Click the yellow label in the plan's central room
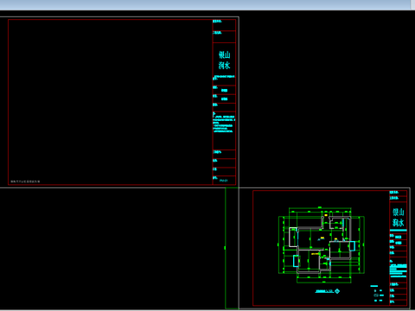The image size is (415, 311). click(x=322, y=238)
